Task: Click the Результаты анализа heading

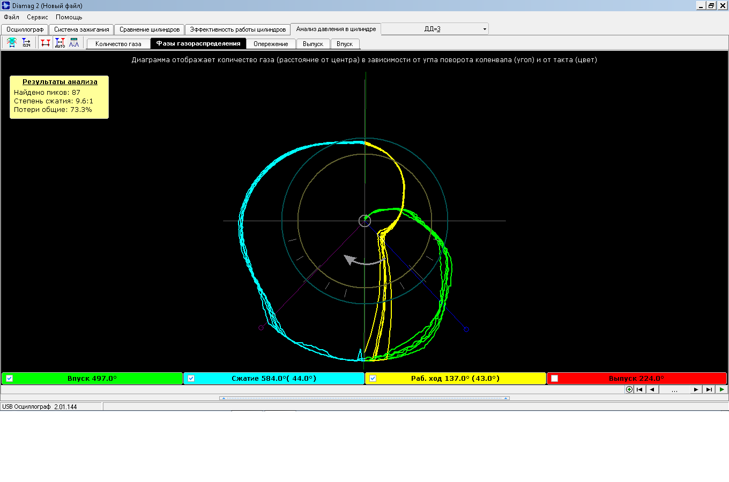Action: coord(60,82)
